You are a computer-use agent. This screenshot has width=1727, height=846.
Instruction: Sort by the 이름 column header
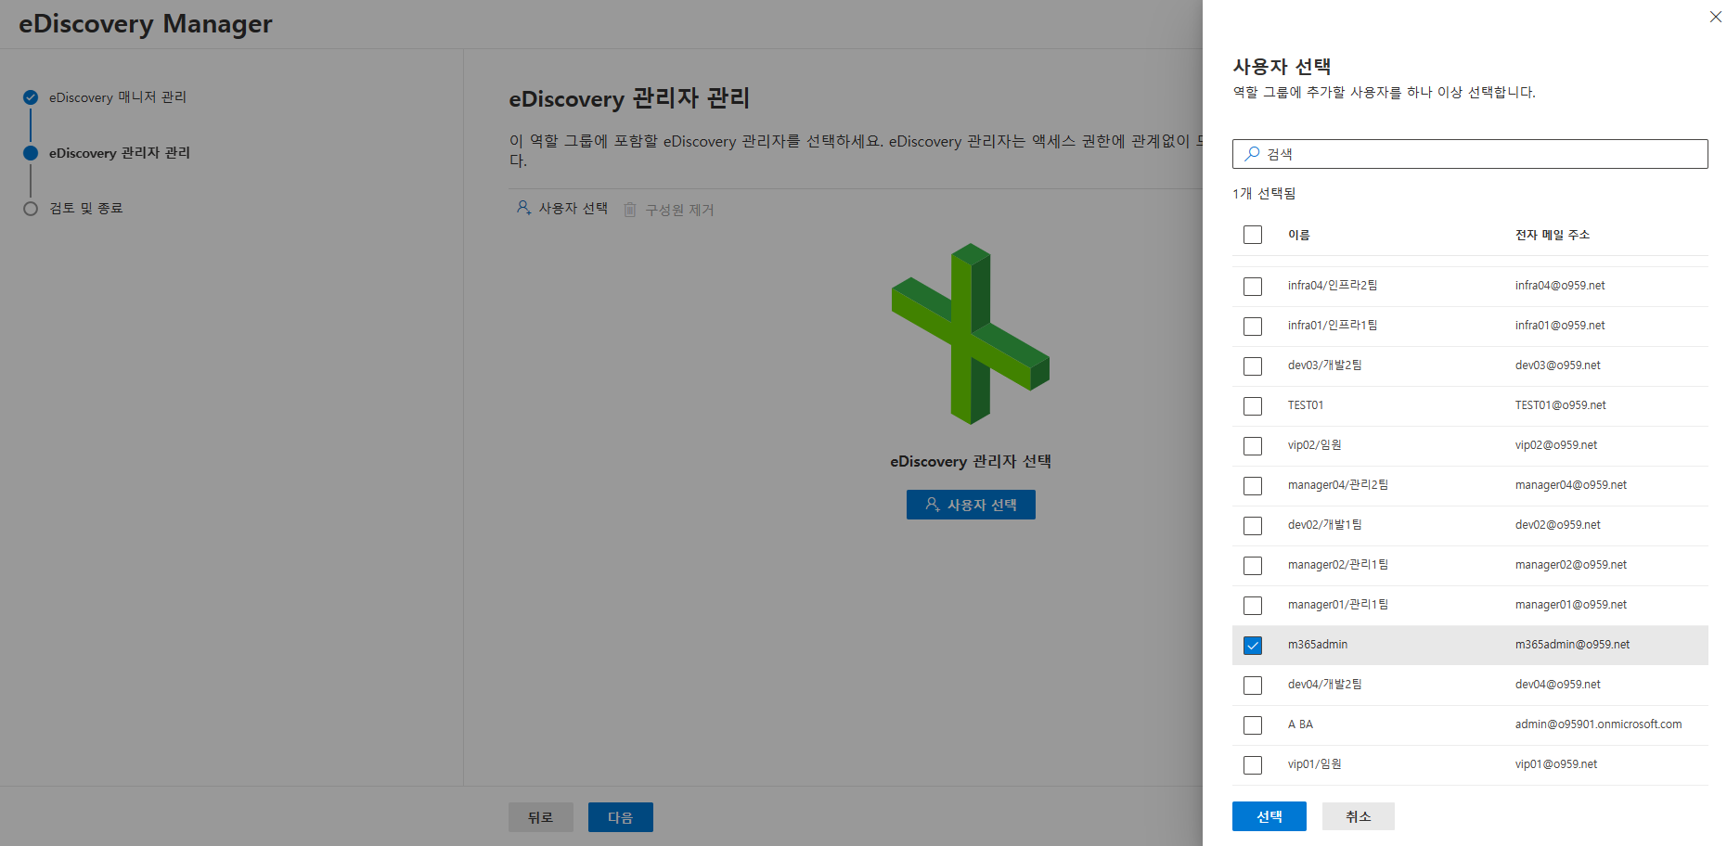click(x=1299, y=235)
